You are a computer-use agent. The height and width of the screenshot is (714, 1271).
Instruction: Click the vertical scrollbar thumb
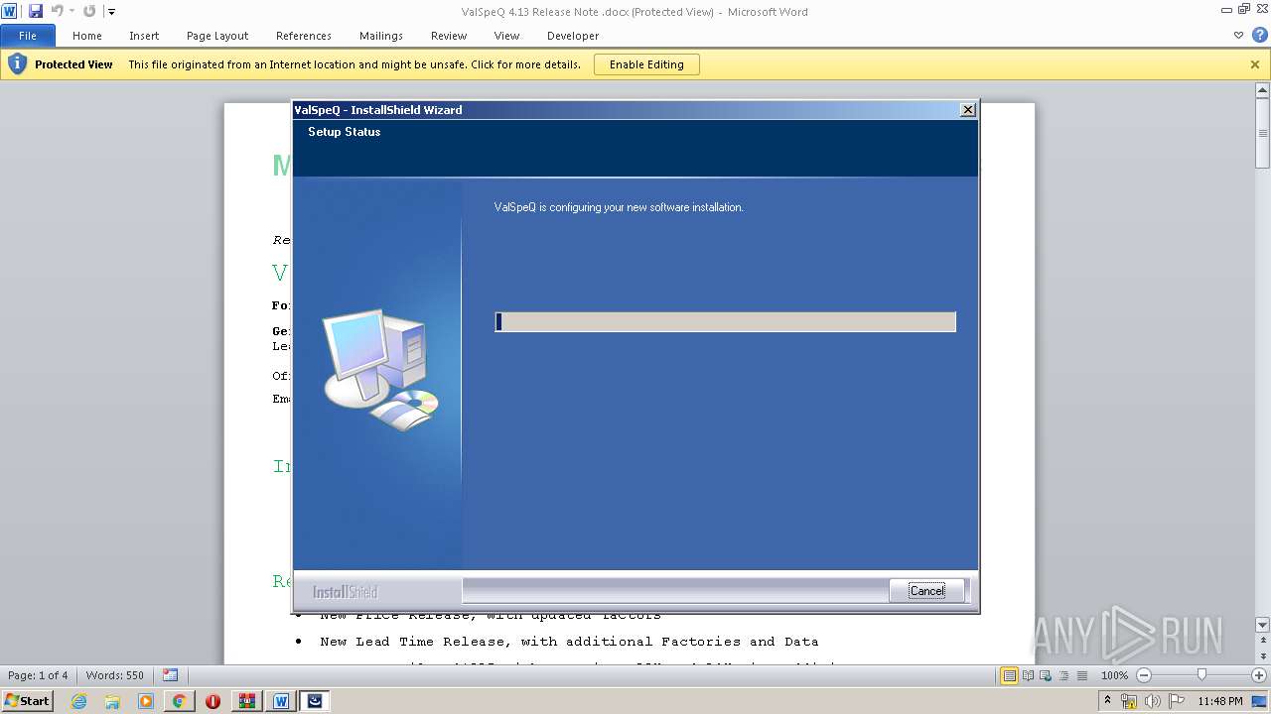click(x=1263, y=133)
